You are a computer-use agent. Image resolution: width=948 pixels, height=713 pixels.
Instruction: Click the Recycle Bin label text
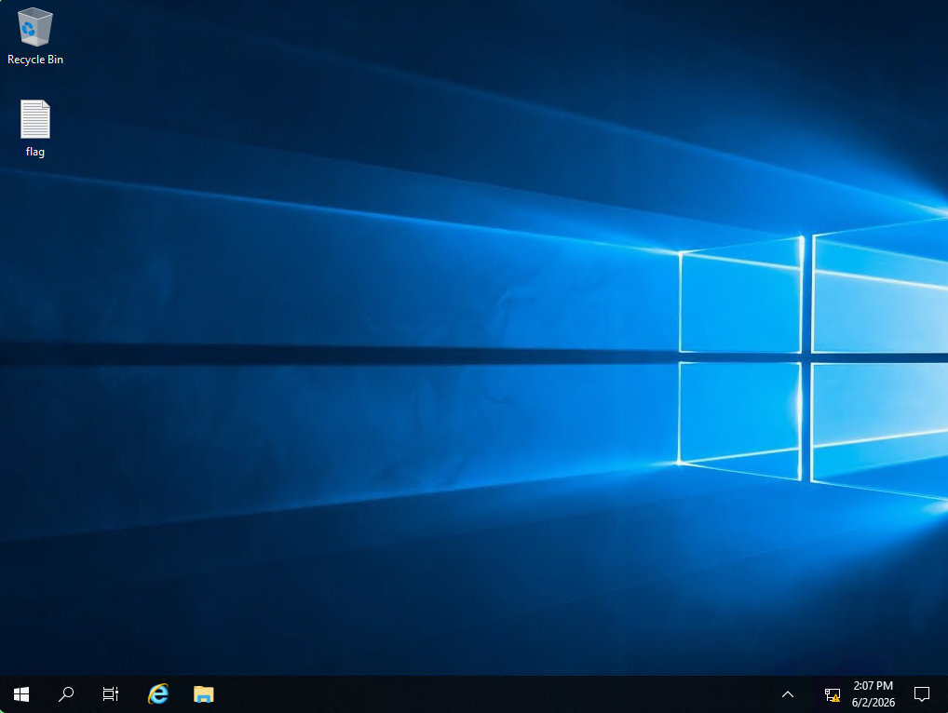[x=35, y=60]
